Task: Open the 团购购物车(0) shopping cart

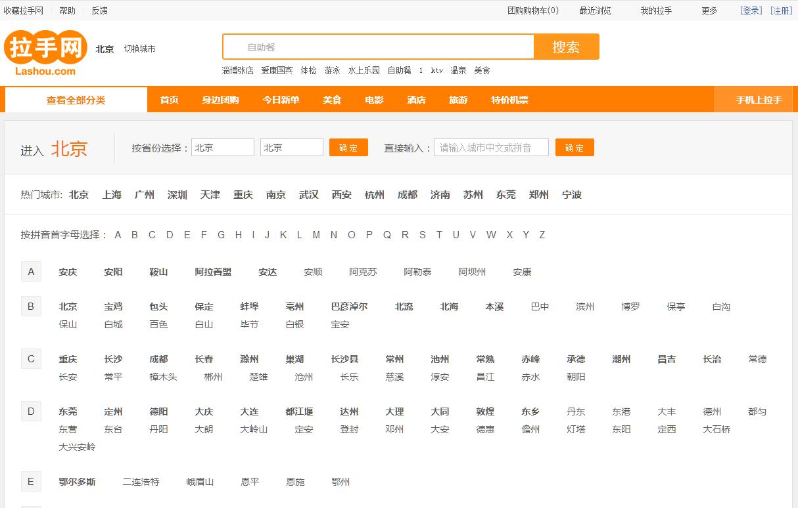Action: click(533, 11)
